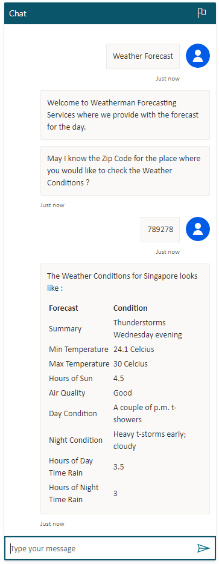Click the user avatar beside 789278
This screenshot has height=564, width=219.
click(x=198, y=229)
